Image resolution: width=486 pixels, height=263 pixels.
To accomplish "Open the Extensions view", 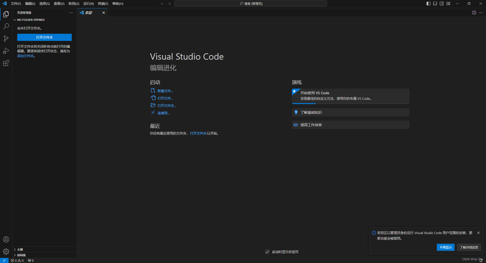I will click(x=6, y=63).
